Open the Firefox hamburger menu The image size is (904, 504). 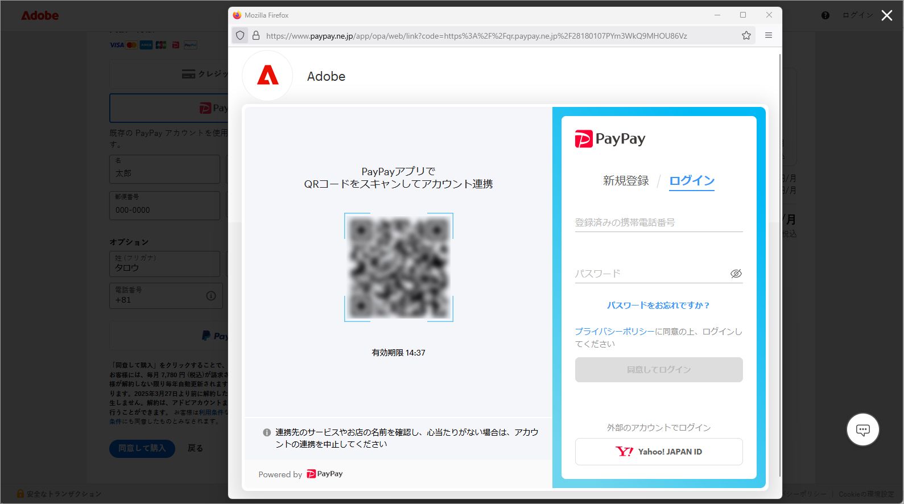click(769, 35)
